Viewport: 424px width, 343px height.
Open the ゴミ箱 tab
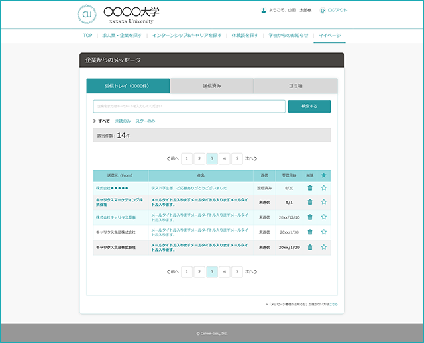tap(295, 86)
